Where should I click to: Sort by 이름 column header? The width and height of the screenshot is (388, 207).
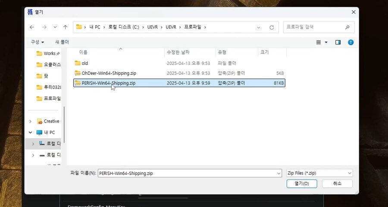(83, 52)
